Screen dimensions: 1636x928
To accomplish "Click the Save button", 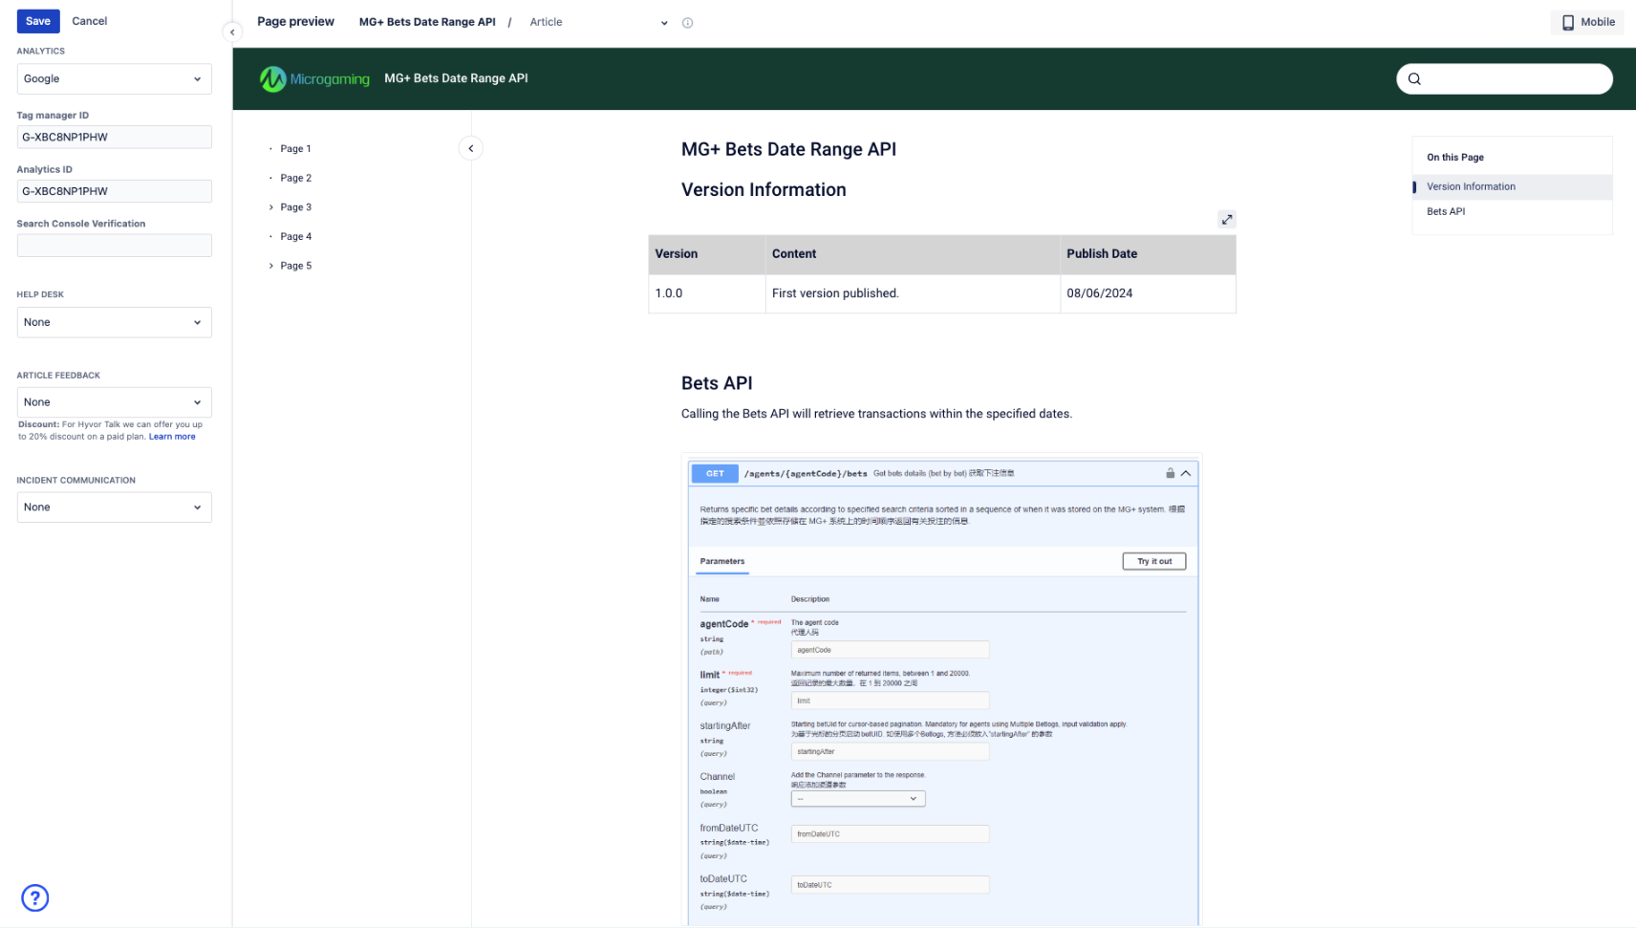I will tap(38, 21).
